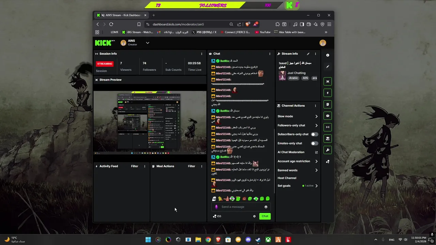This screenshot has height=245, width=436.
Task: Open the YouTube bookmark
Action: pos(263,32)
